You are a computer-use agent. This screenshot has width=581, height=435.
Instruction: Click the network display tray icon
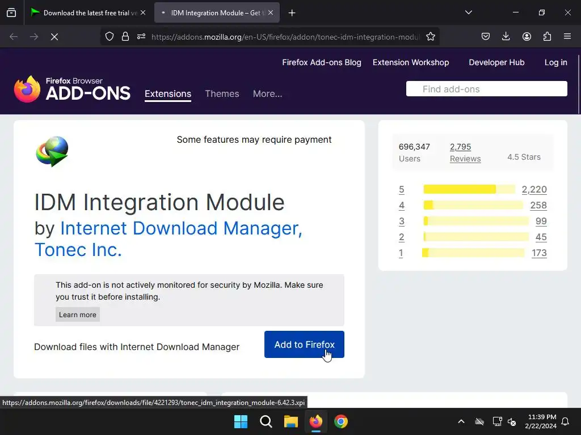coord(497,421)
